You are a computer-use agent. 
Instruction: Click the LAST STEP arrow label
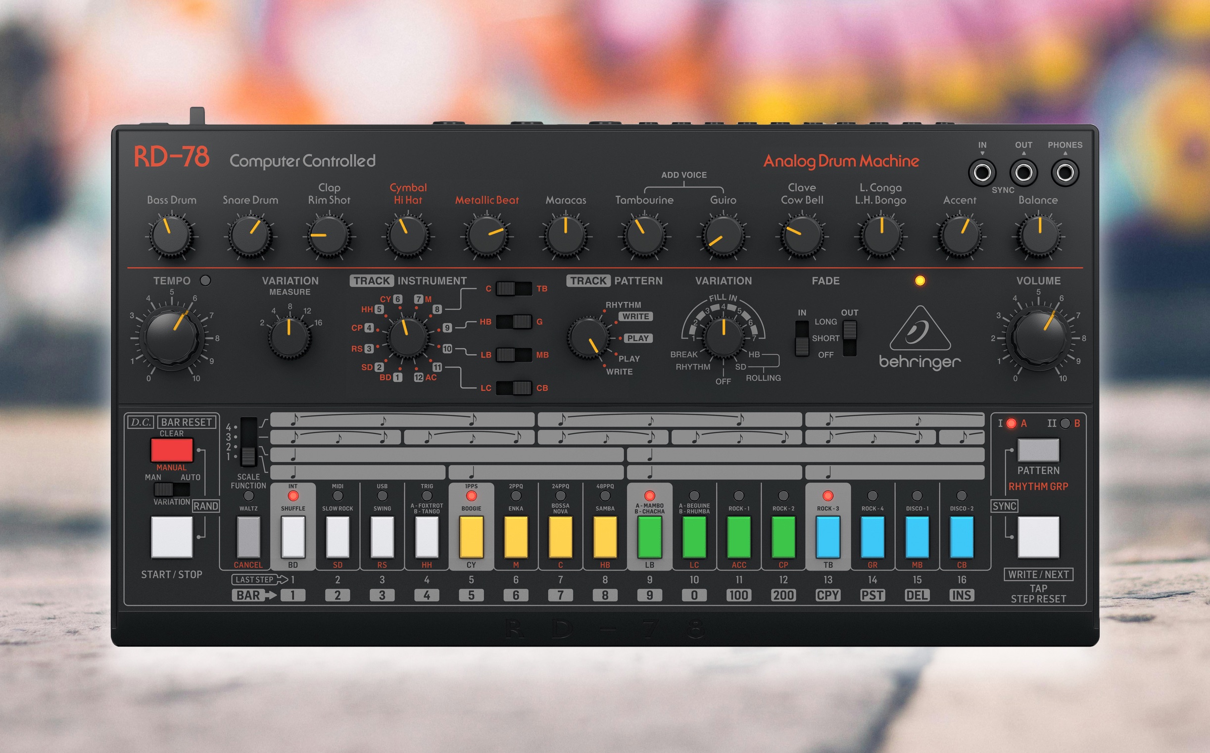click(x=259, y=580)
